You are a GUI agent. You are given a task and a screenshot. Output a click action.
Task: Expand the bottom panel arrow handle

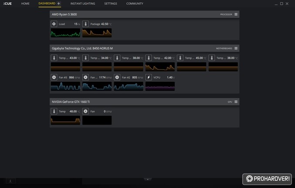point(148,179)
